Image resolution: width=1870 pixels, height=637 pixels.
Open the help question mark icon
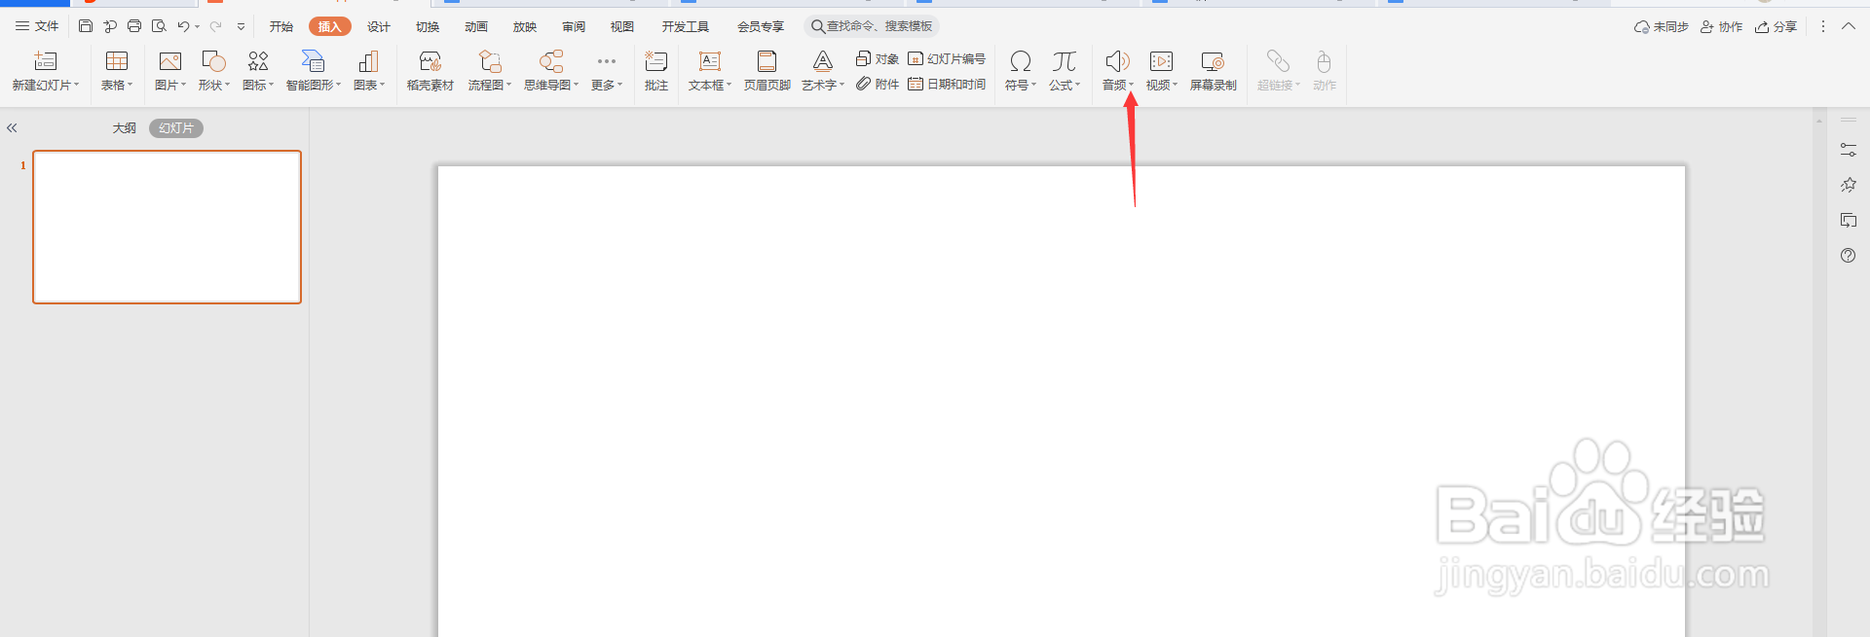(1848, 255)
